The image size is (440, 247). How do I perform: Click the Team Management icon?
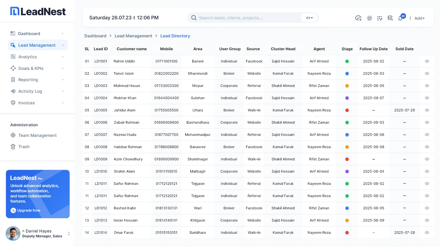(13, 135)
